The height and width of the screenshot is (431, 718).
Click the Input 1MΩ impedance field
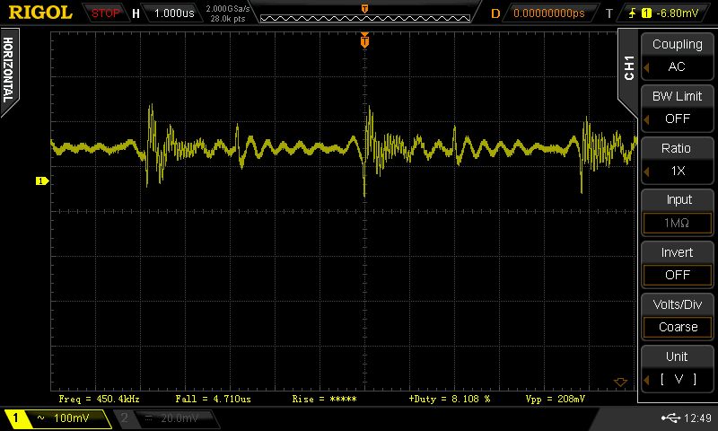coord(677,223)
